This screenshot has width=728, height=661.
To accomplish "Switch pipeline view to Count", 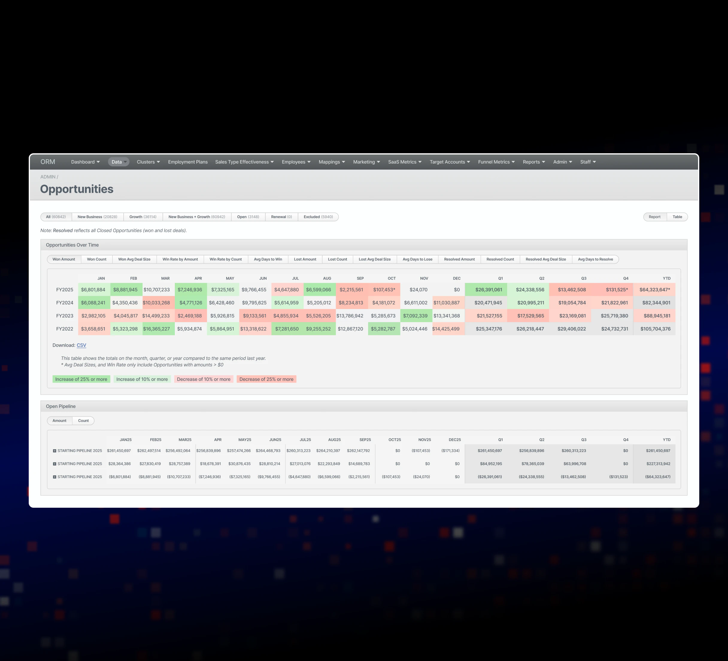I will click(84, 420).
